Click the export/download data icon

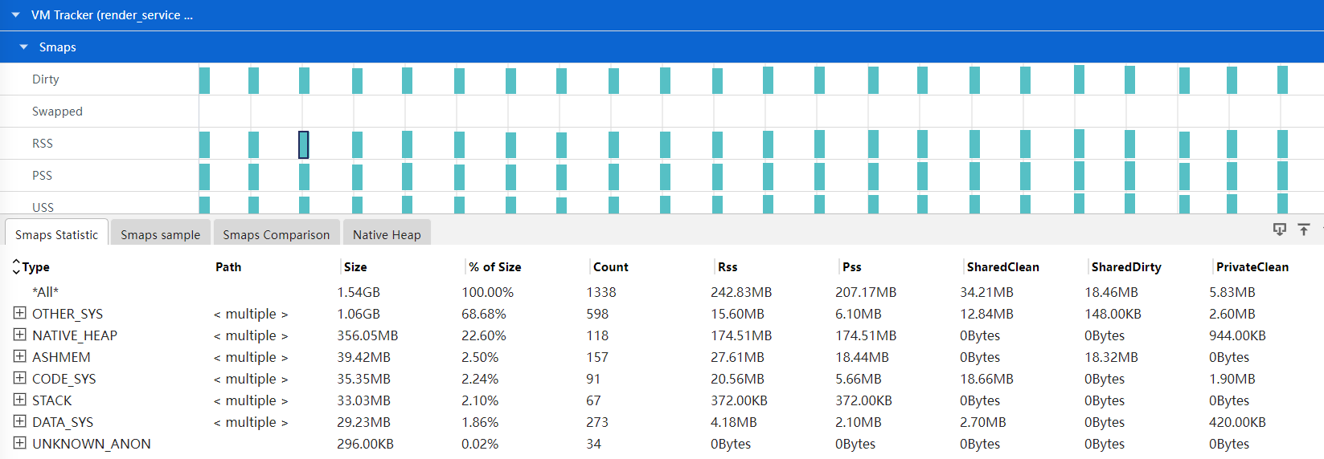coord(1279,229)
